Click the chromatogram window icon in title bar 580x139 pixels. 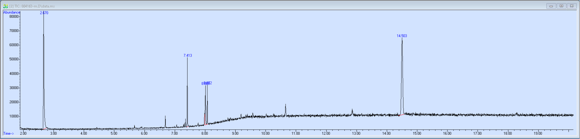click(6, 6)
